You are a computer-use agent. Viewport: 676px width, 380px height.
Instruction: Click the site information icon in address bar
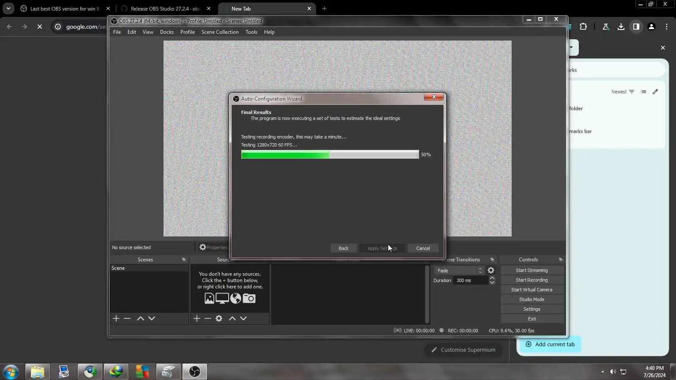tap(58, 27)
